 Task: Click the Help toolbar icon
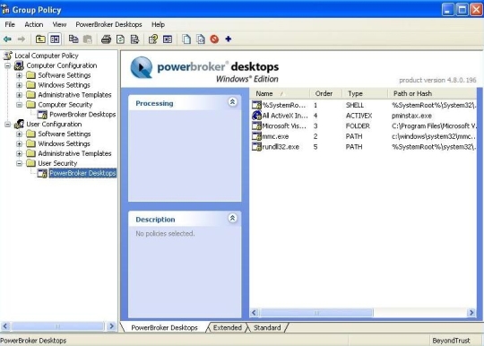[x=153, y=39]
